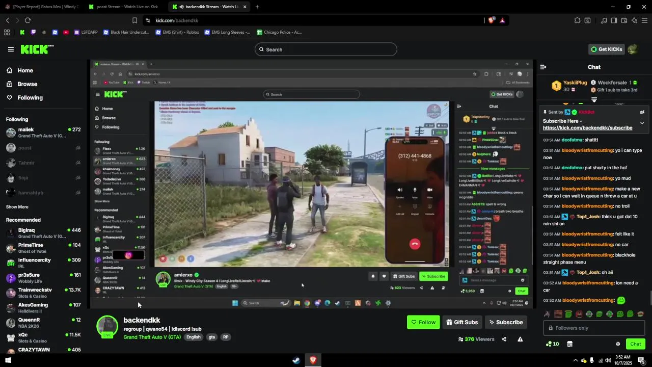Click the Followers only chat input
Viewport: 652px width, 367px height.
594,328
